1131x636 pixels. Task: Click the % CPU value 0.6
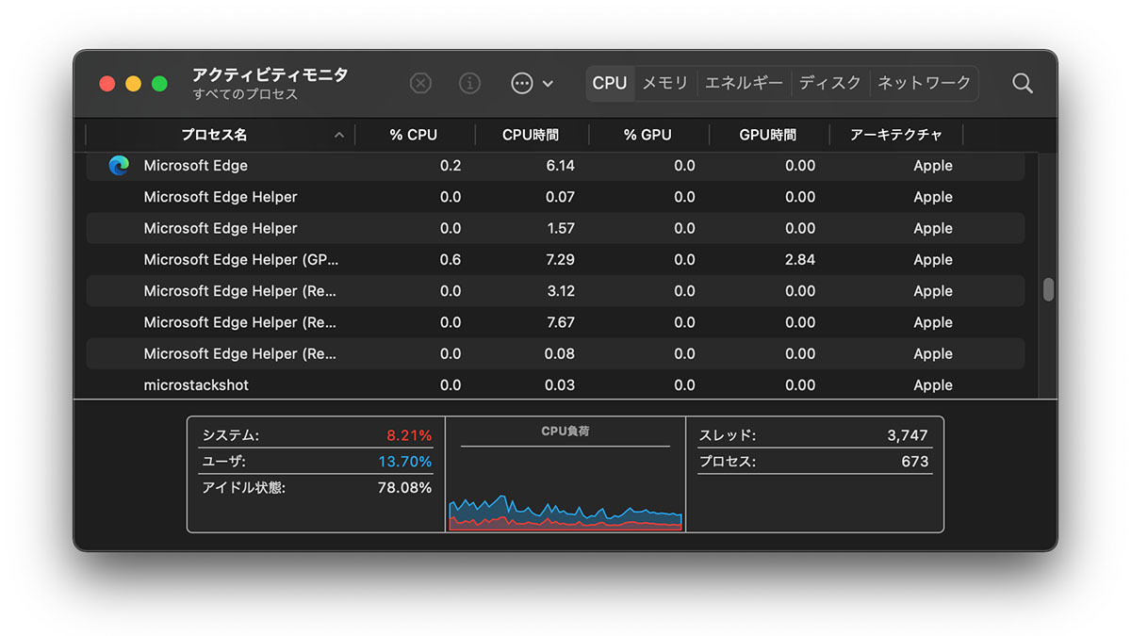pos(451,260)
